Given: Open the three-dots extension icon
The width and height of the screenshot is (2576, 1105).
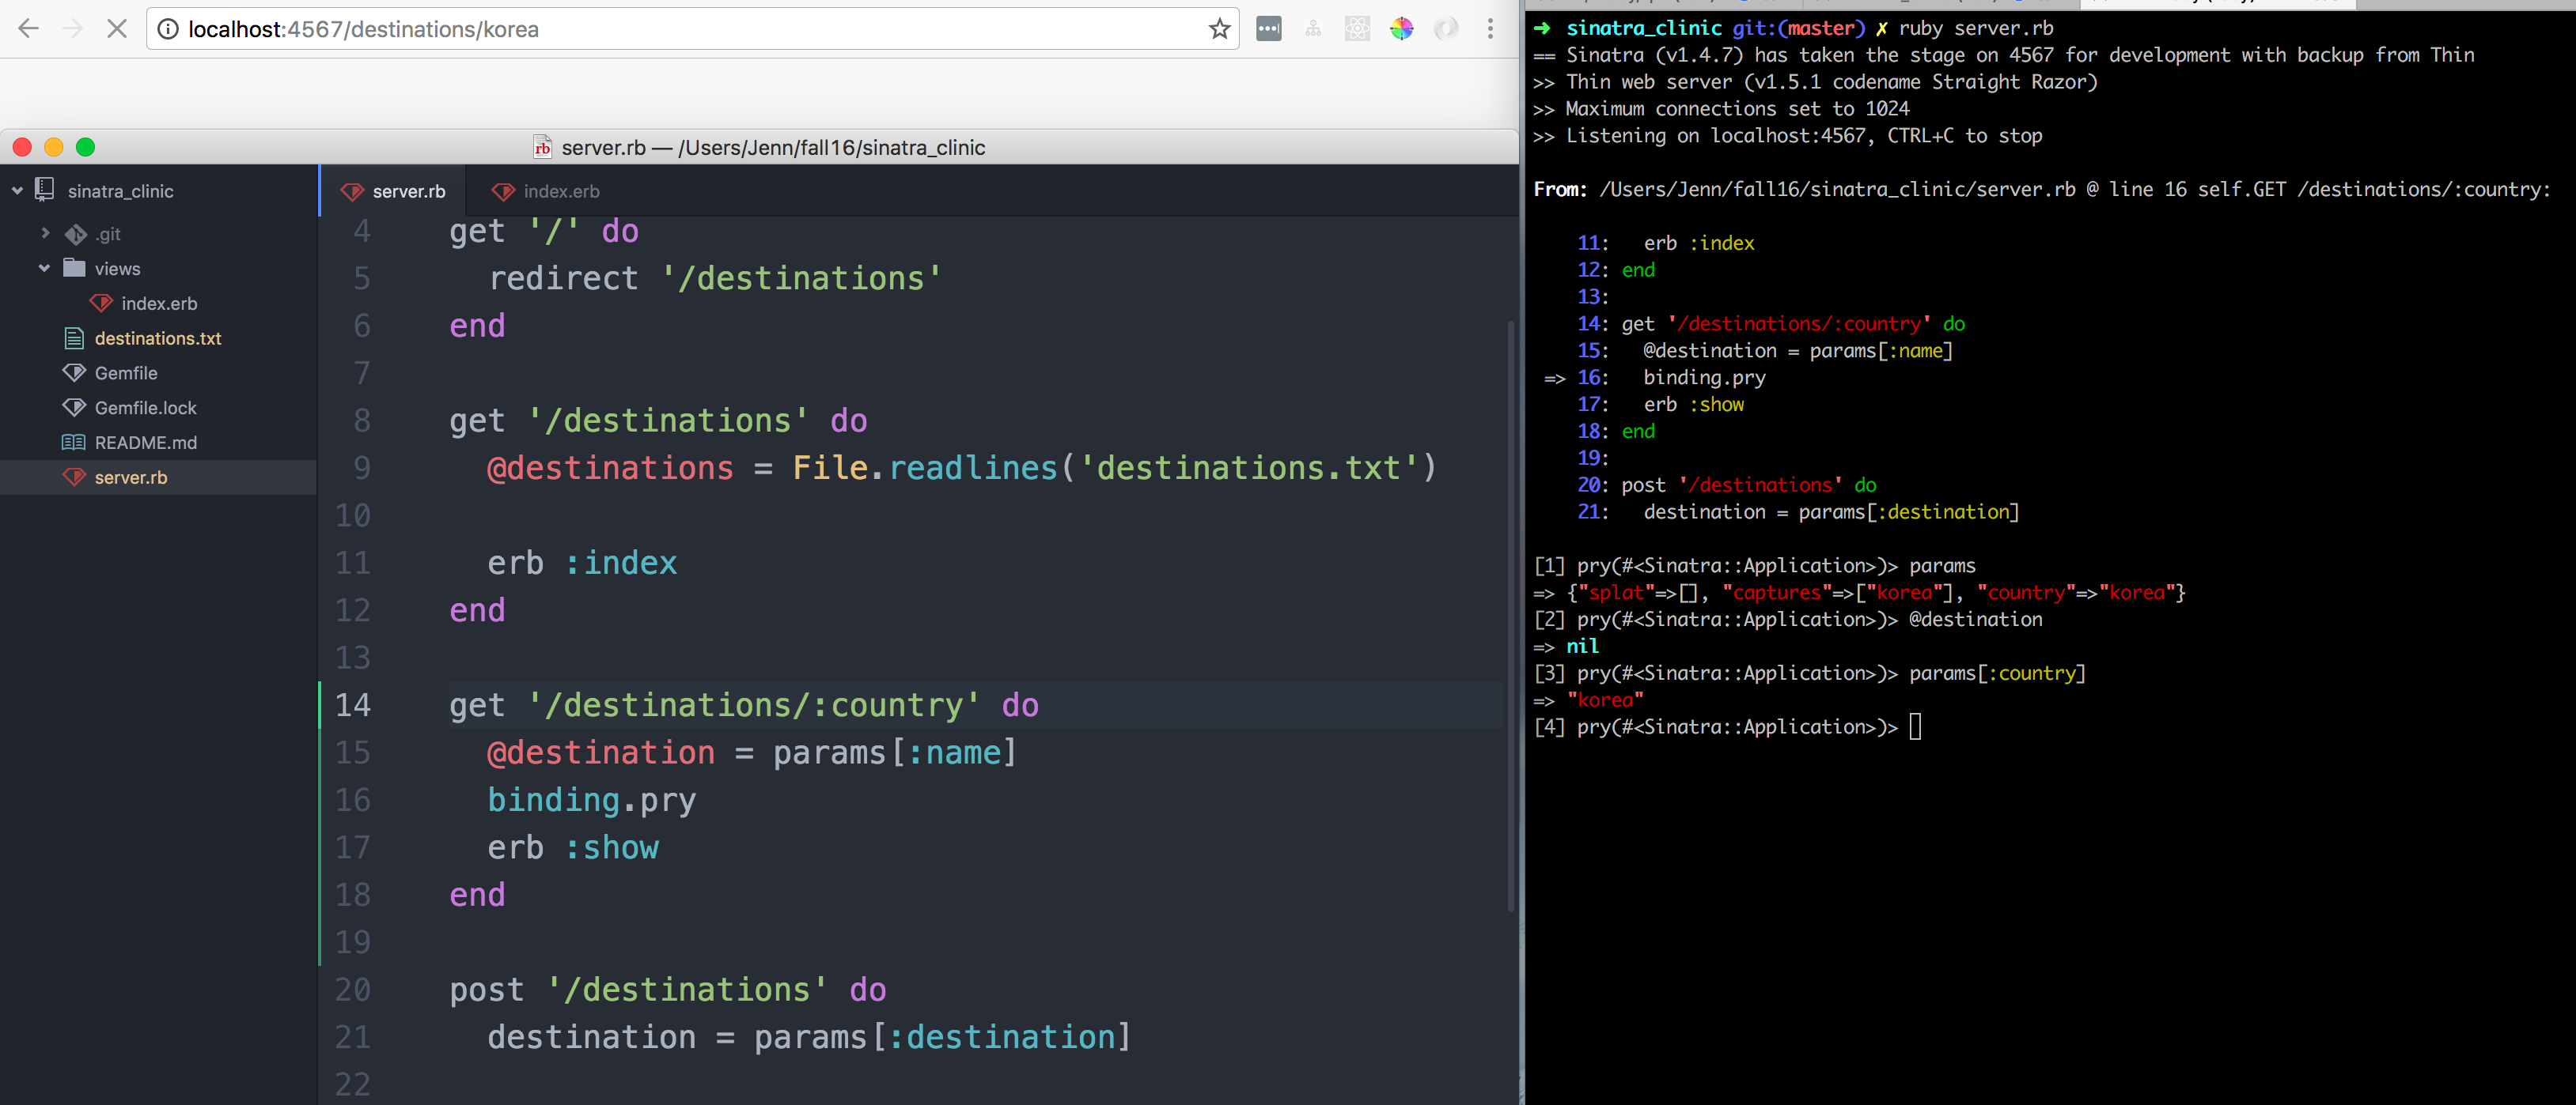Looking at the screenshot, I should click(1269, 29).
